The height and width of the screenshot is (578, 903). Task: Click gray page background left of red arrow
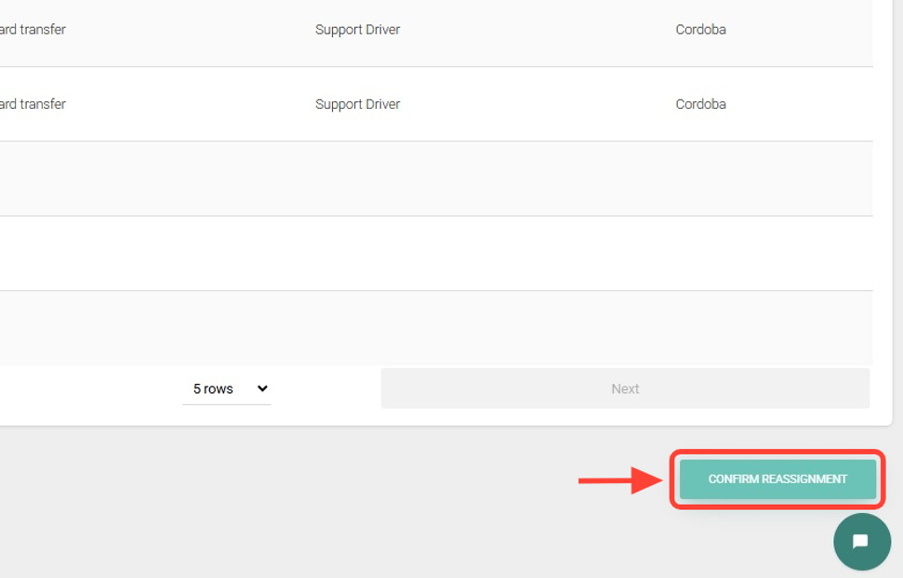click(372, 493)
